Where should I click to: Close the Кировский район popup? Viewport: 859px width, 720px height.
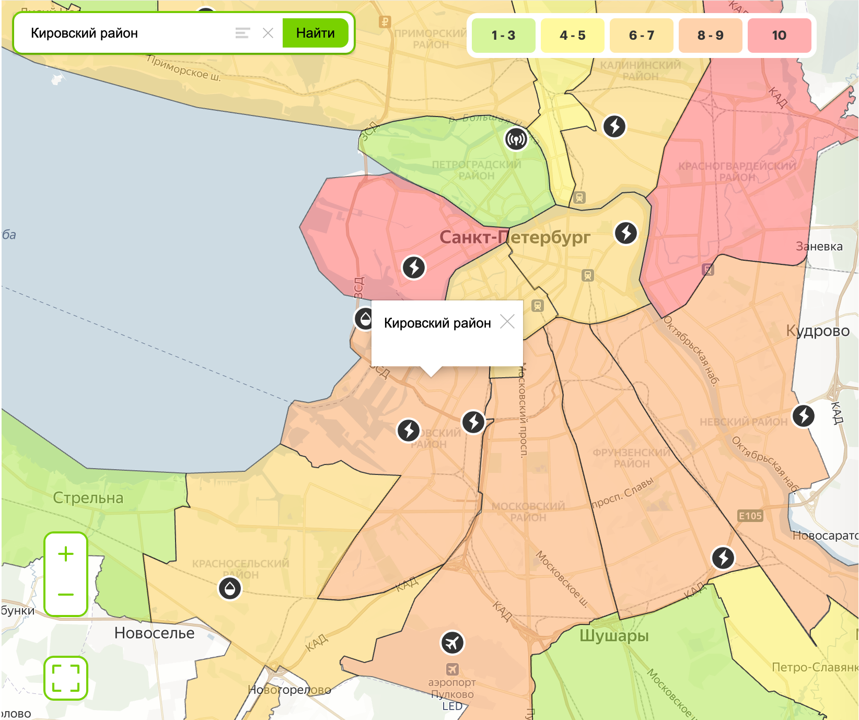507,321
